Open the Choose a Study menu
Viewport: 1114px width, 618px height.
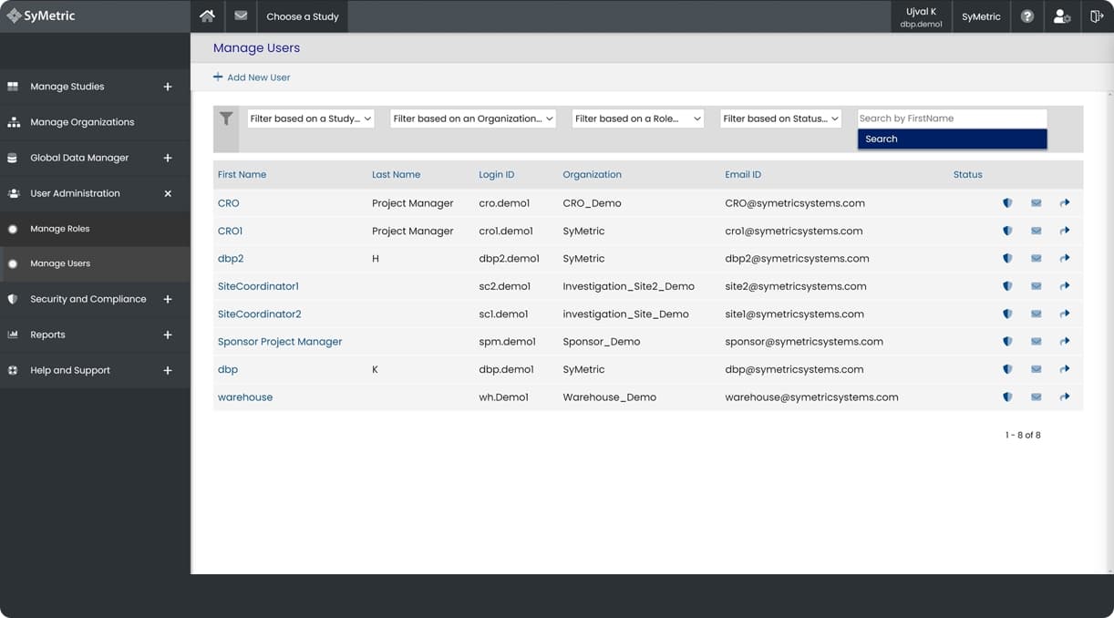[302, 15]
